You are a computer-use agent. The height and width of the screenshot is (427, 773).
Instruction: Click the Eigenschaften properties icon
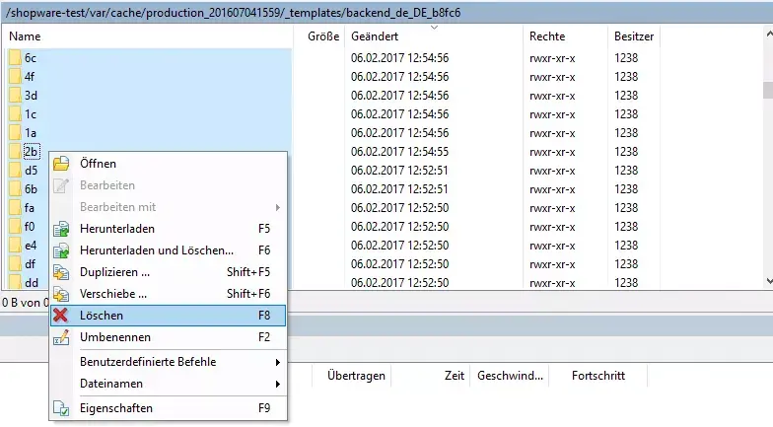click(x=61, y=408)
